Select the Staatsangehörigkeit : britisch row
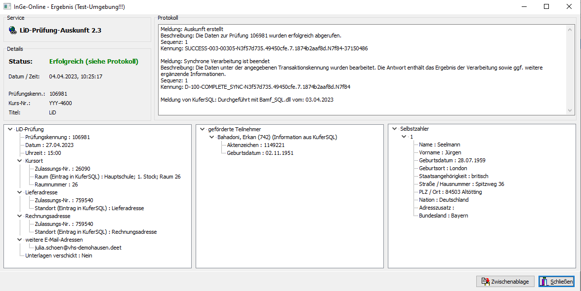581x291 pixels. coord(454,176)
